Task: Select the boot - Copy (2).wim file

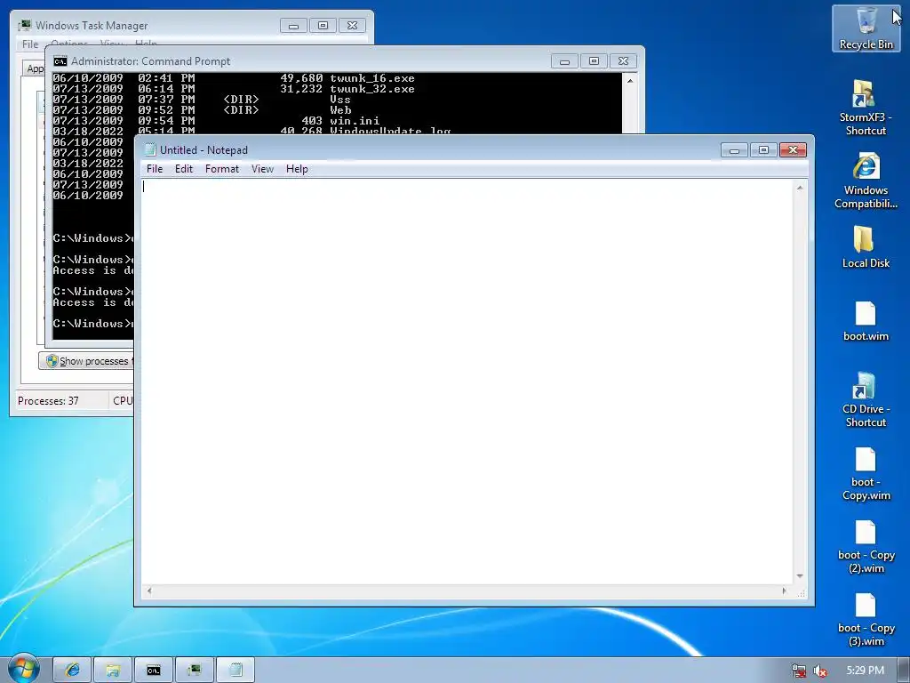Action: [866, 547]
